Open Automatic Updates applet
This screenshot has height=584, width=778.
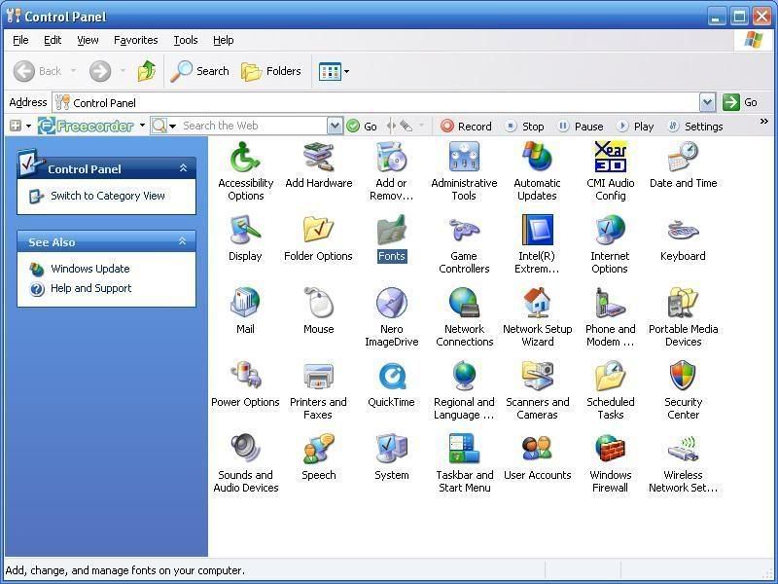[x=537, y=171]
